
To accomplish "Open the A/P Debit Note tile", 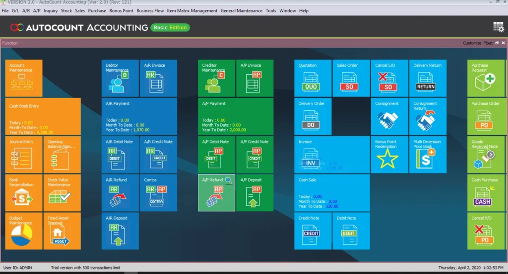I will pyautogui.click(x=216, y=154).
